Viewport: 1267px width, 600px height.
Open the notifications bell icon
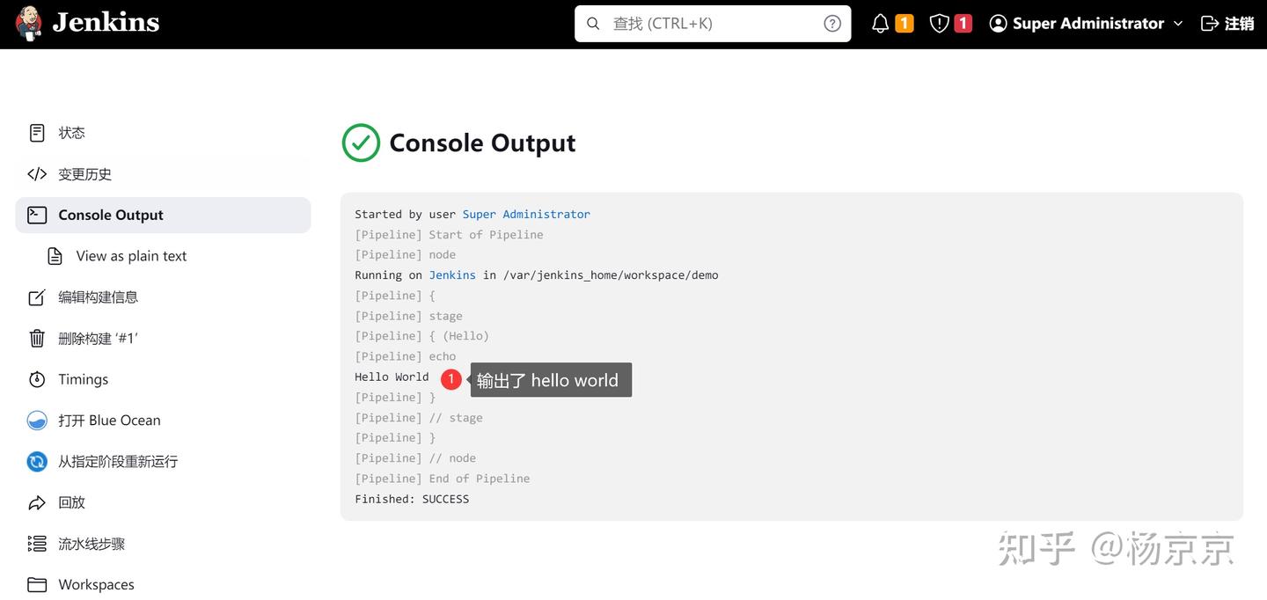point(880,24)
